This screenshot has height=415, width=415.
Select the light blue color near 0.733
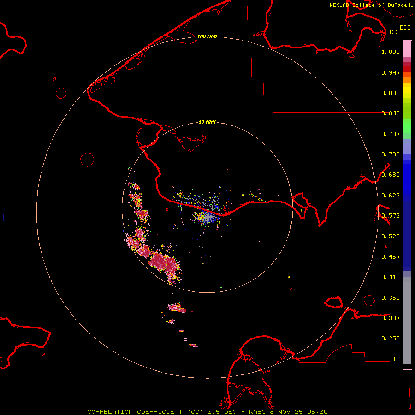tap(407, 147)
